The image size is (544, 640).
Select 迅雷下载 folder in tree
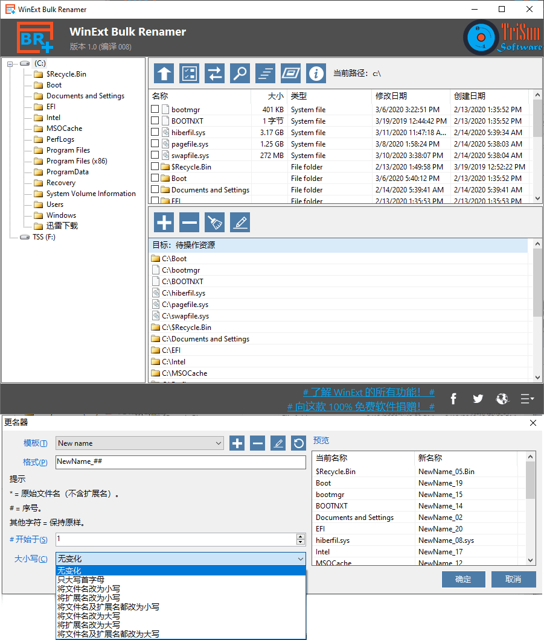pos(62,226)
